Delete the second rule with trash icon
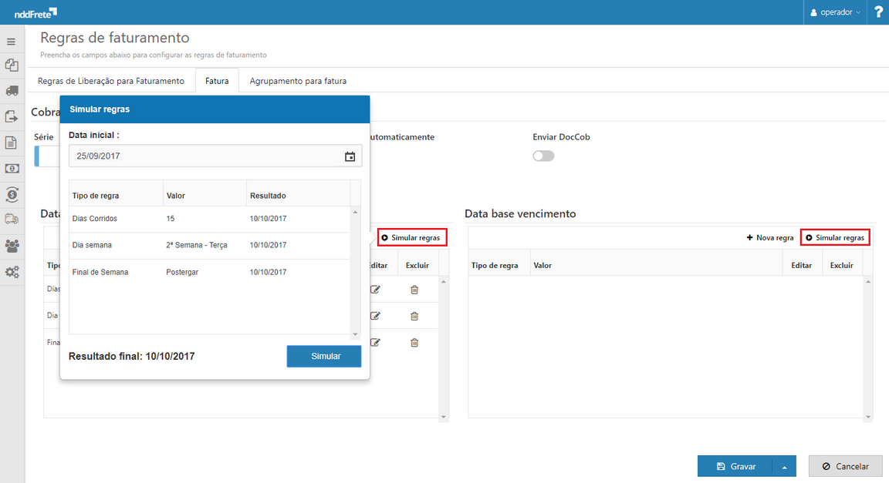889x483 pixels. coord(414,316)
